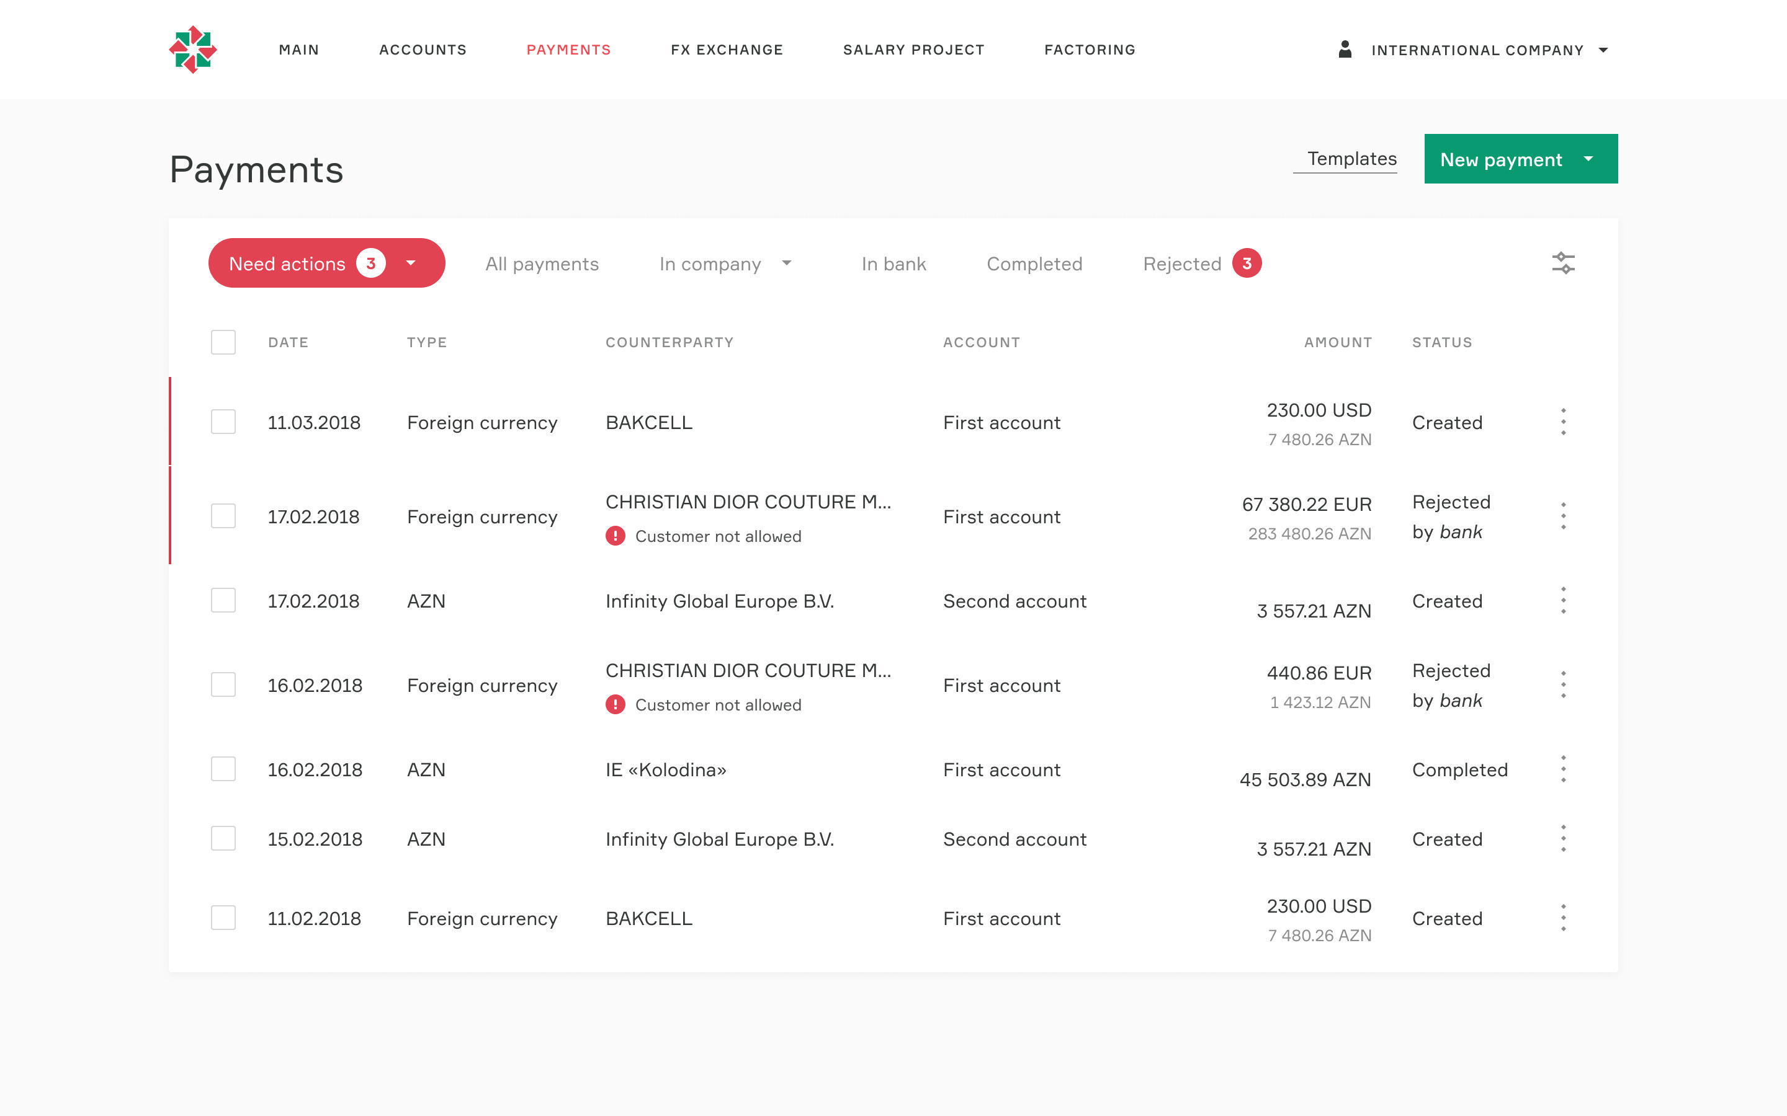This screenshot has height=1116, width=1787.
Task: Click the red warning icon on the 16.02.2018 Christian Dior row
Action: 615,704
